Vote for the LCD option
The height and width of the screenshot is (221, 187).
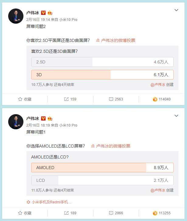[x=102, y=180]
